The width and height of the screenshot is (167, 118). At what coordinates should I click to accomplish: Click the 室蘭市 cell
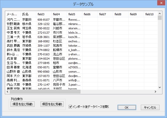pos(59,67)
